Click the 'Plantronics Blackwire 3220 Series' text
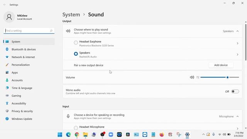The height and width of the screenshot is (139, 247). click(96, 46)
